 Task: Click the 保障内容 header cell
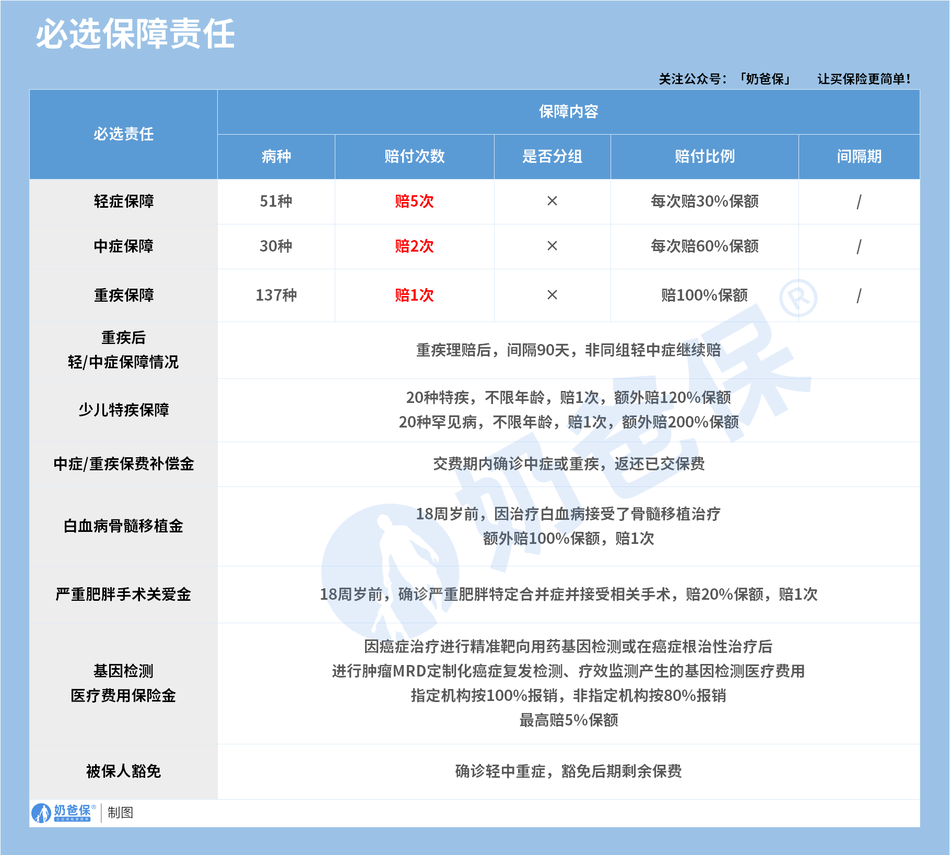[x=568, y=112]
